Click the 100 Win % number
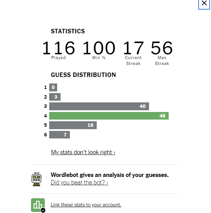 99,48
